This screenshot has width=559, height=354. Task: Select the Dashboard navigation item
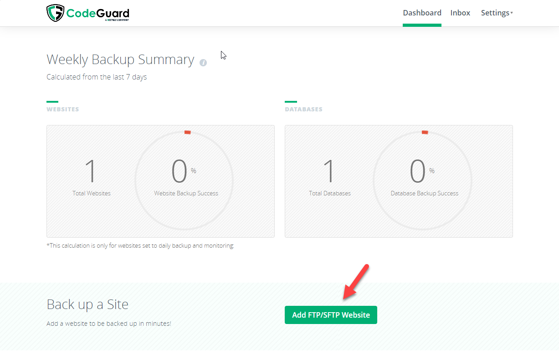422,13
